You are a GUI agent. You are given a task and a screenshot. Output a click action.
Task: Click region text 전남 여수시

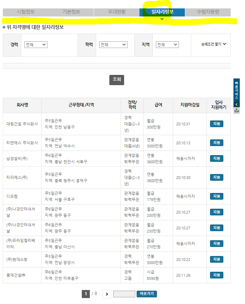pos(65,146)
